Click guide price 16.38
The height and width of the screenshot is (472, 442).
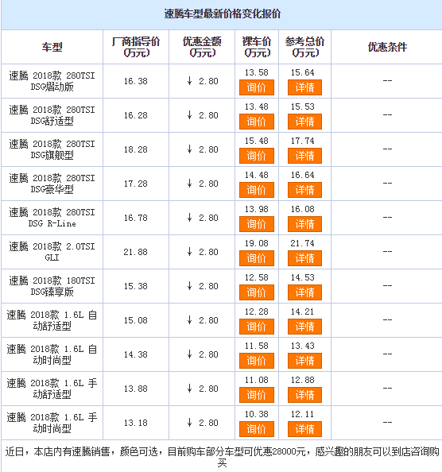coord(136,81)
